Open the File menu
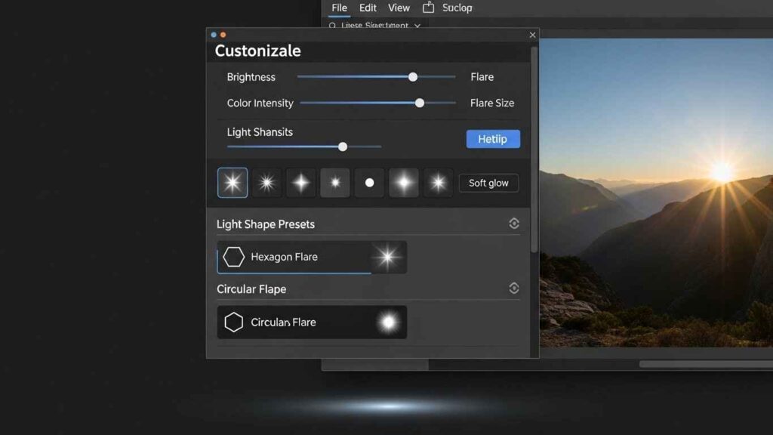773x435 pixels. (x=339, y=8)
